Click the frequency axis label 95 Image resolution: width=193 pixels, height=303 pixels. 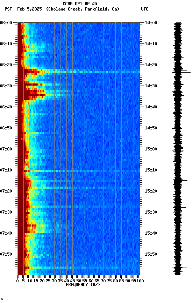[134, 281]
